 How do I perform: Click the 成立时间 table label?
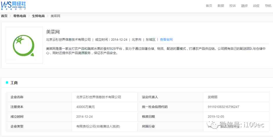(x=17, y=117)
